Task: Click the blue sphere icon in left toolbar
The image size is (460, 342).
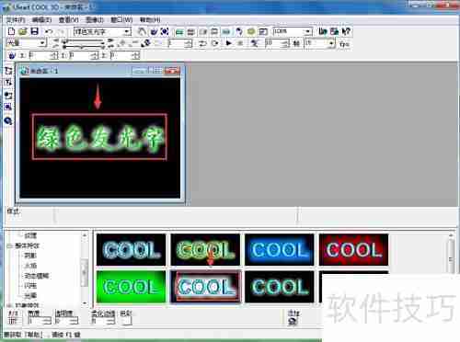Action: click(8, 120)
